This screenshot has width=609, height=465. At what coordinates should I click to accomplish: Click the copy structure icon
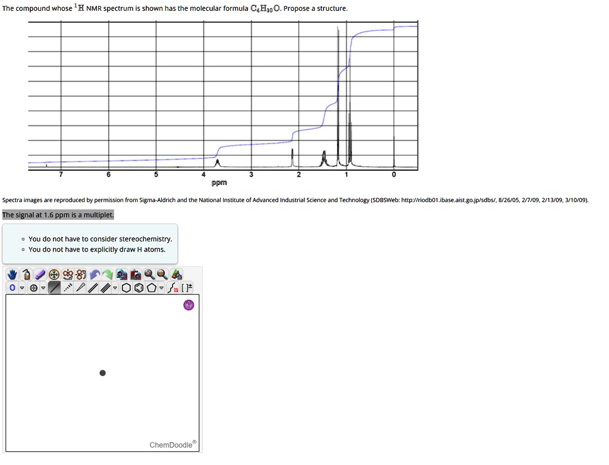pyautogui.click(x=122, y=274)
